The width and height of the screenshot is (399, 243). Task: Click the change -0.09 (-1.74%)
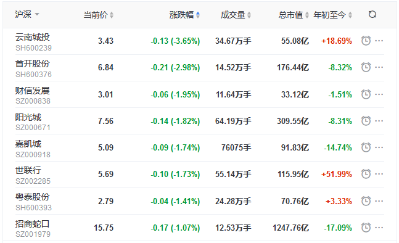tap(175, 147)
